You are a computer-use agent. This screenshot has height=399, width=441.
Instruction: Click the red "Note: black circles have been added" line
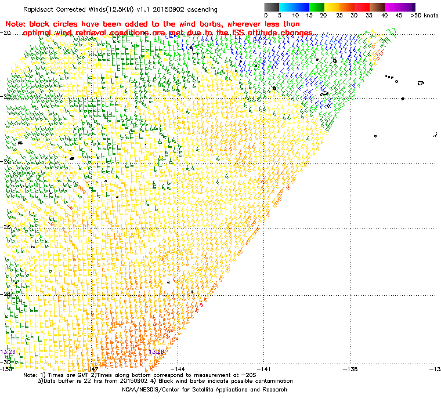(x=153, y=24)
